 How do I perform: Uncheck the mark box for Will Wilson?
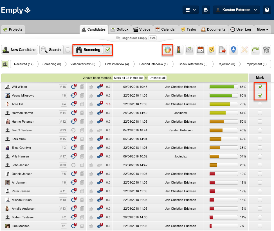(260, 87)
